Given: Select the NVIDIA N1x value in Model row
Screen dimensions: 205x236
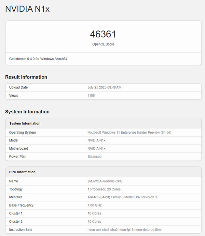Looking at the screenshot, I should [96, 140].
